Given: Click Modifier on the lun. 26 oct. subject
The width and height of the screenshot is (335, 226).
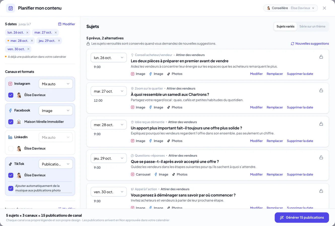Looking at the screenshot, I should coord(256,74).
